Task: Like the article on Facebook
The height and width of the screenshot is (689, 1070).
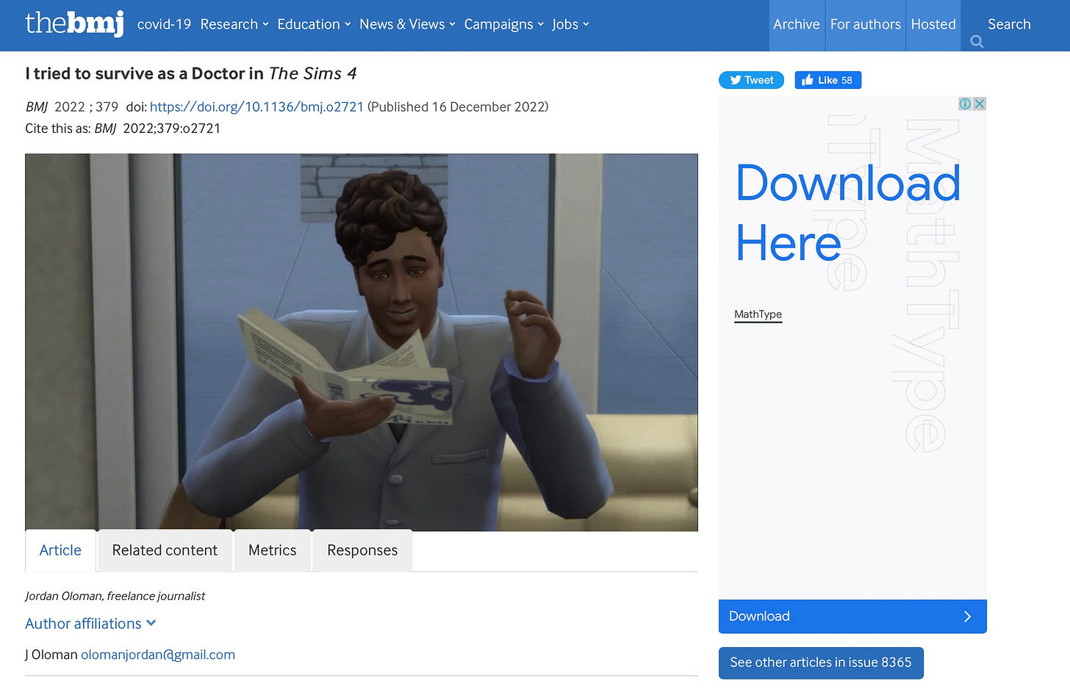Action: (x=827, y=80)
